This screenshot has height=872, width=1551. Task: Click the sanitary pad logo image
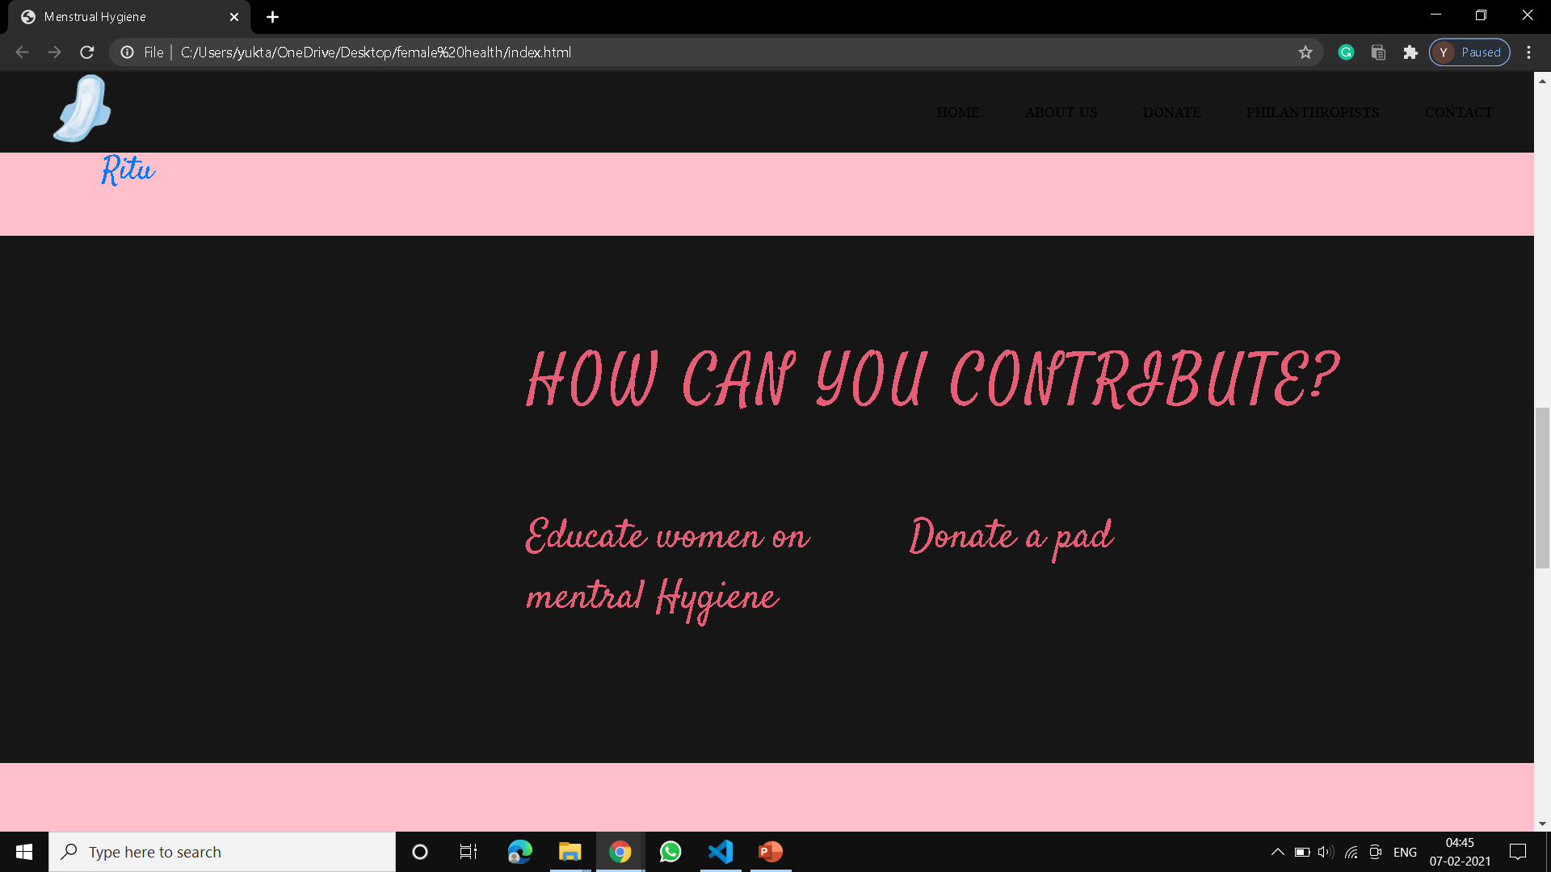click(x=82, y=109)
